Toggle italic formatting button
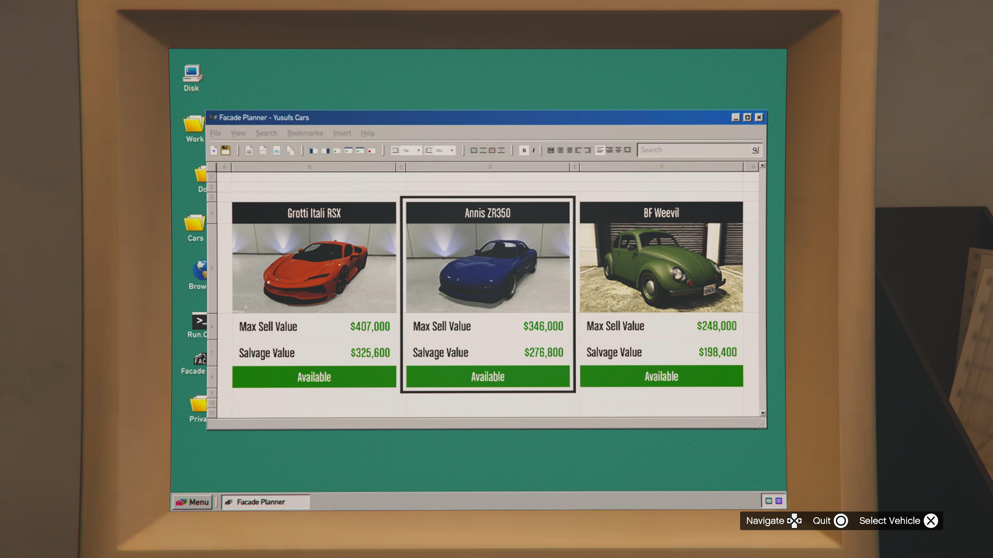993x558 pixels. 533,151
